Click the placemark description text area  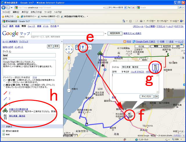(135, 83)
